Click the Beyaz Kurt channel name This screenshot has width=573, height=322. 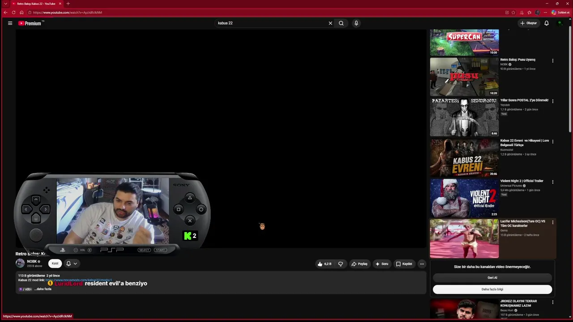point(508,310)
